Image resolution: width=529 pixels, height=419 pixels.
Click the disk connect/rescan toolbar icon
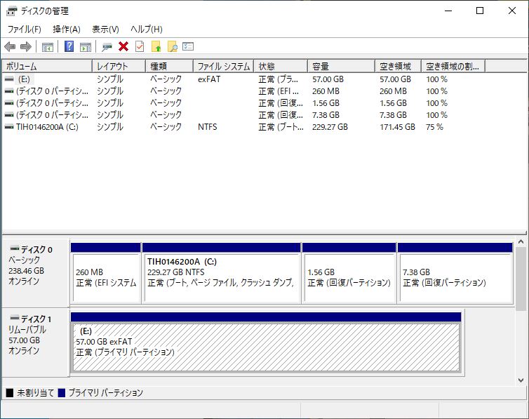[x=107, y=47]
